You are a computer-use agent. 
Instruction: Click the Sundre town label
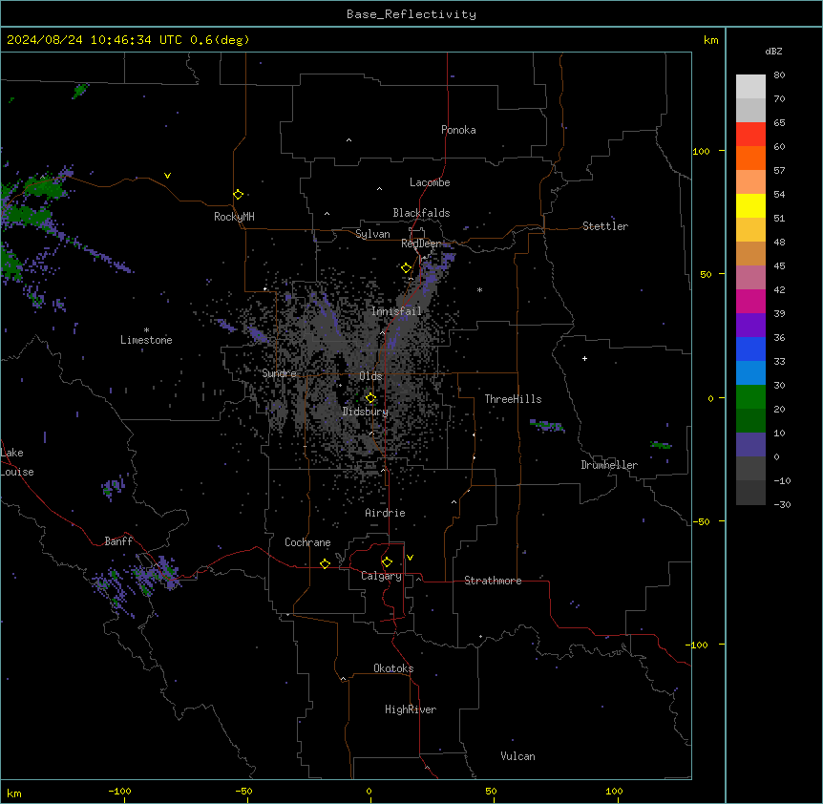pos(279,373)
